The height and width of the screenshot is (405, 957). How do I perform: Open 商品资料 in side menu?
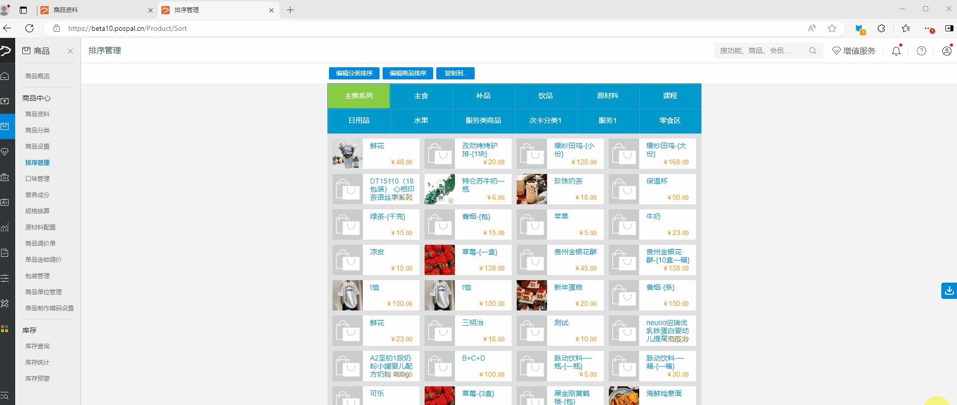(x=37, y=114)
